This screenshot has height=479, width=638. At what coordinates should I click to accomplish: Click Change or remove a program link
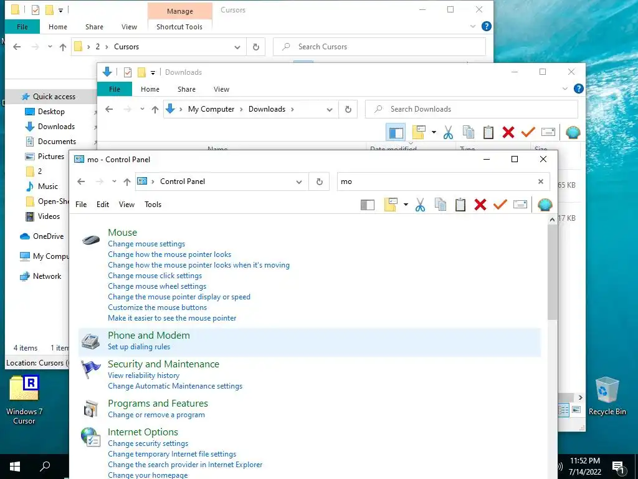point(156,415)
